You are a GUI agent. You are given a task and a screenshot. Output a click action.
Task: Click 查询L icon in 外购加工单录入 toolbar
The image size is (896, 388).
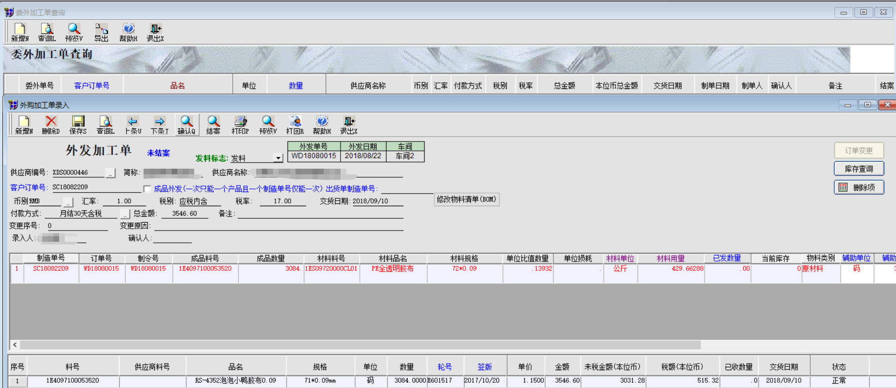106,125
